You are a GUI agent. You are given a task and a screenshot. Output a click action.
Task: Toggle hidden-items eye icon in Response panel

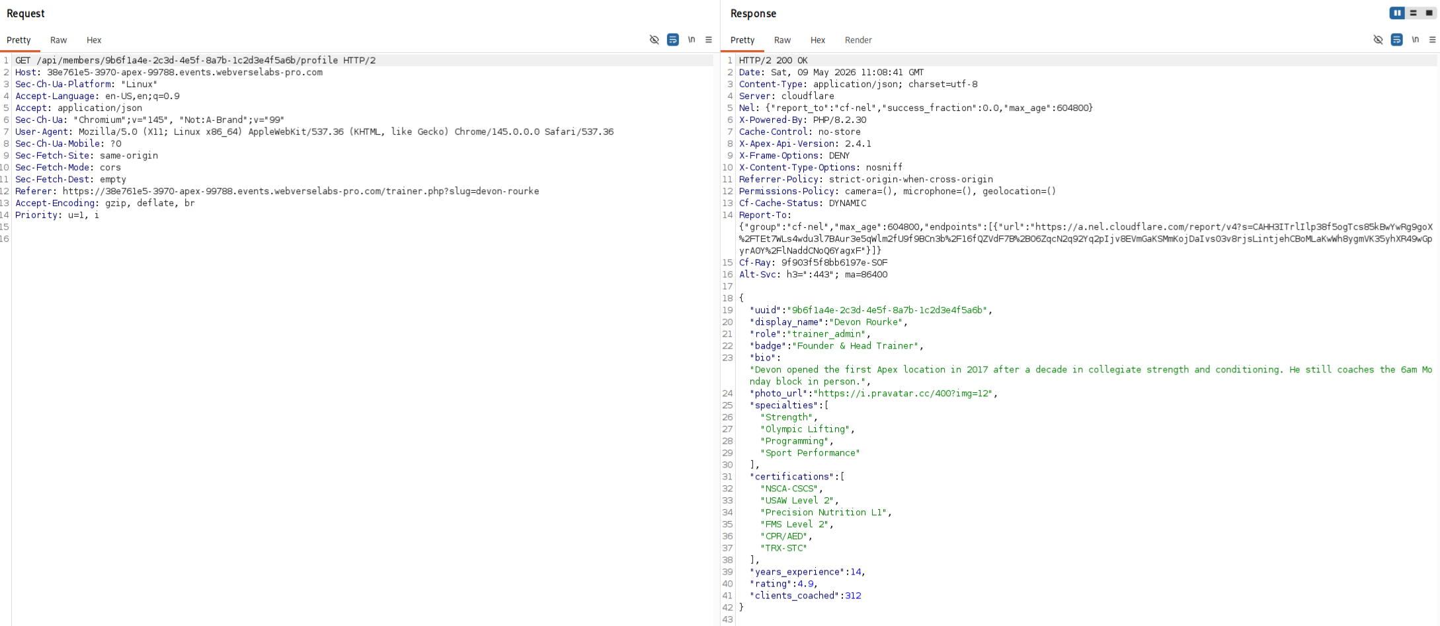point(1379,40)
